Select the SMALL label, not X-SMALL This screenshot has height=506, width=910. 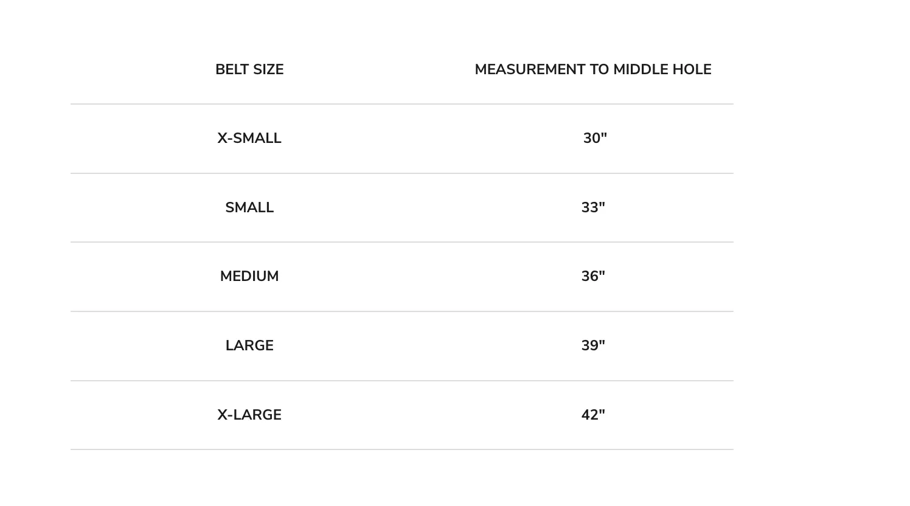[x=249, y=207]
